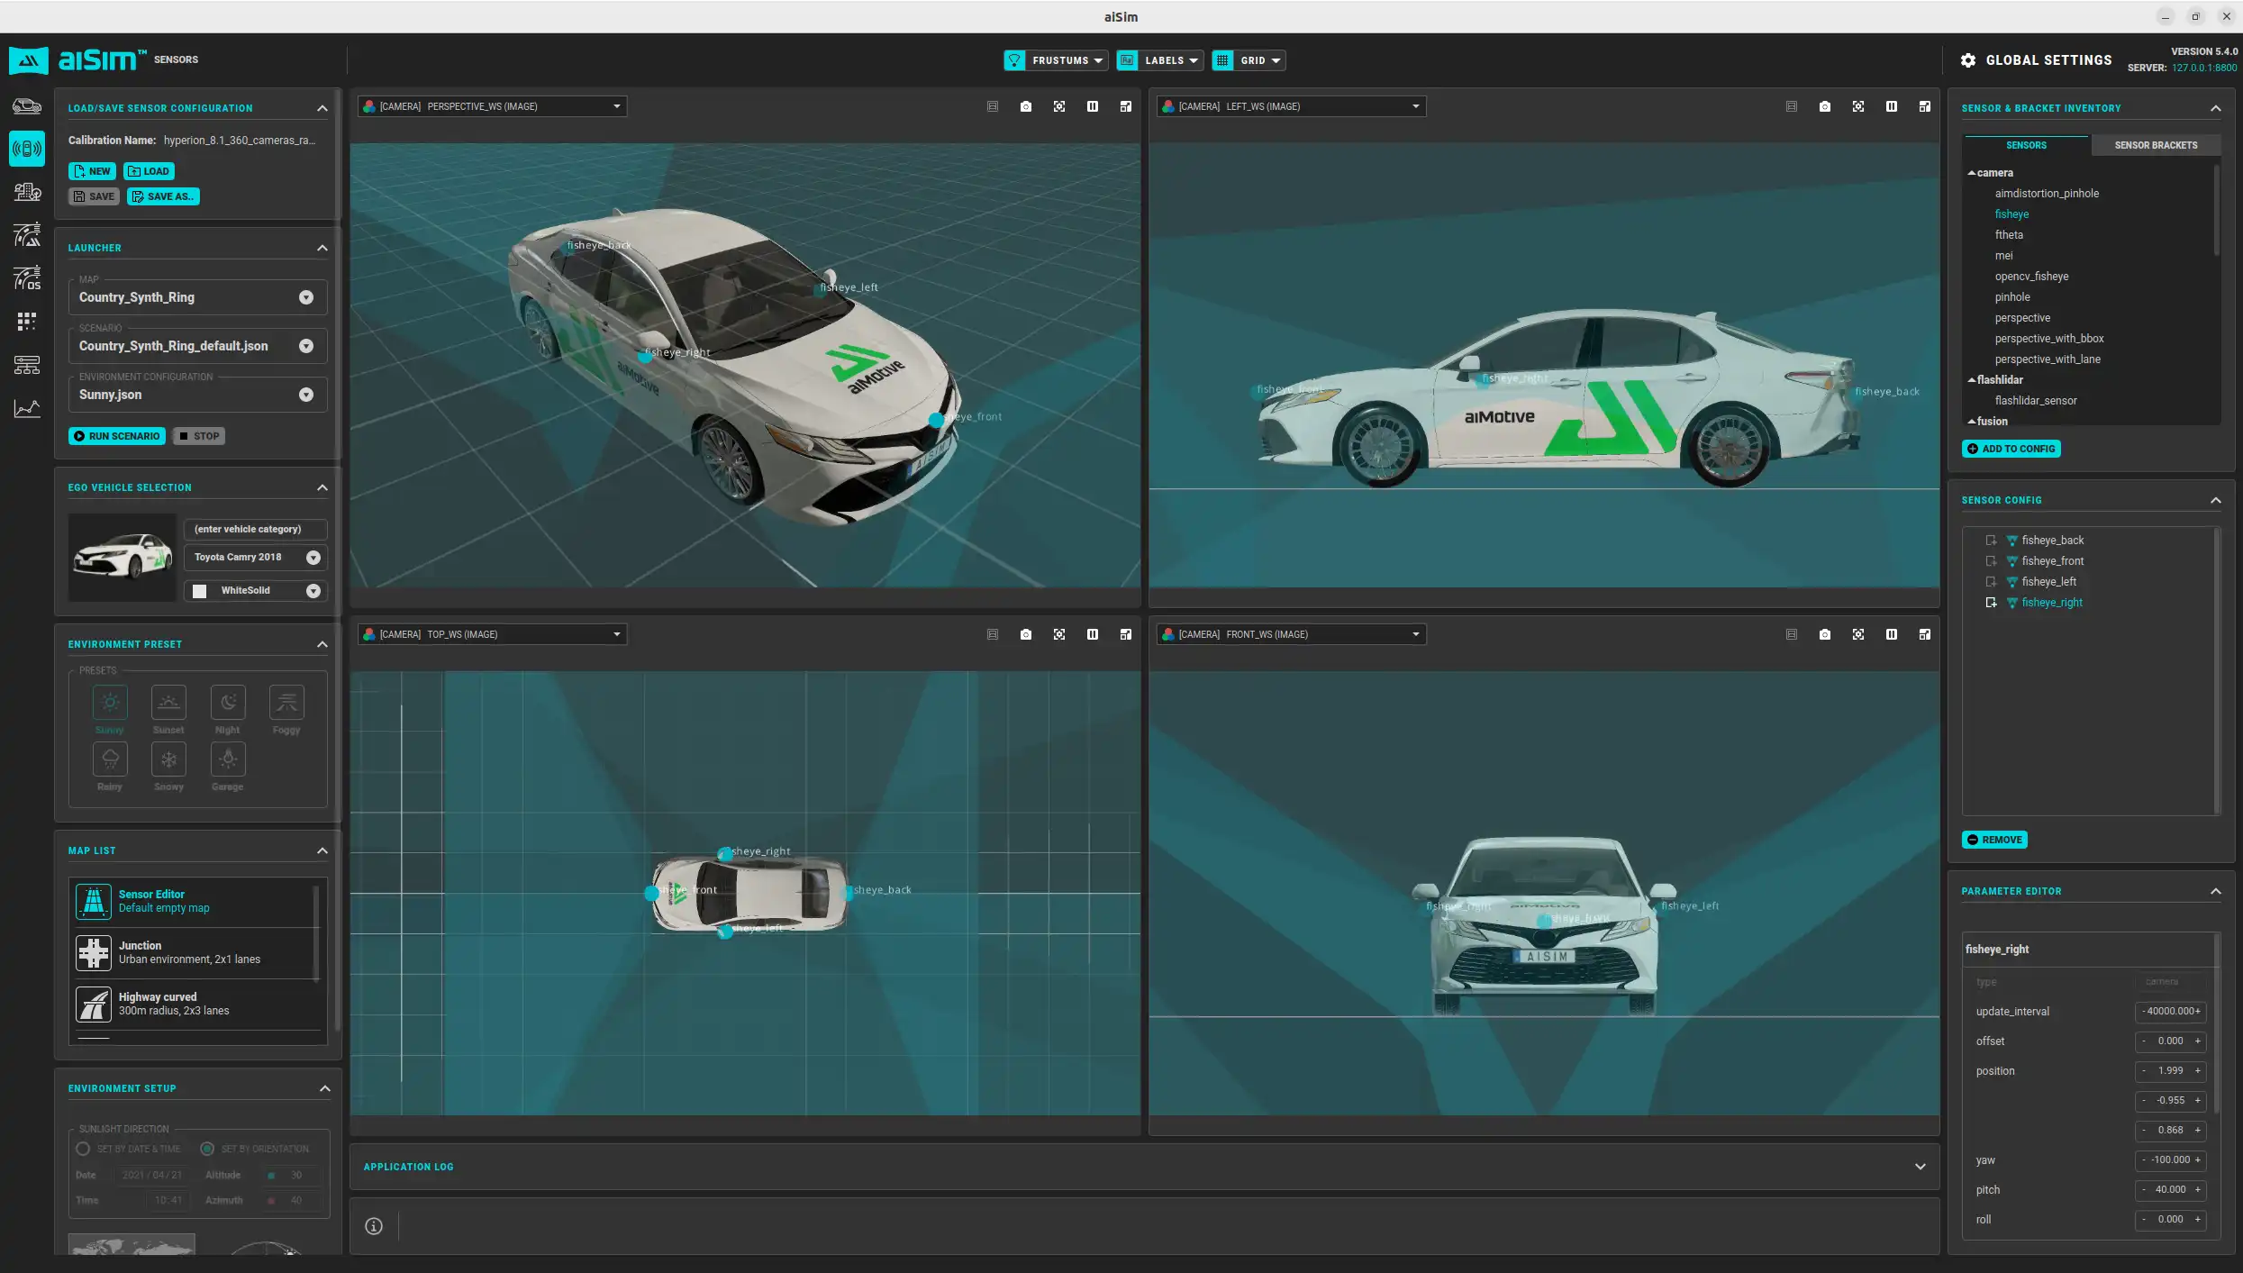Click focus frame icon in FRONT_WS viewport
This screenshot has height=1273, width=2243.
tap(1858, 634)
